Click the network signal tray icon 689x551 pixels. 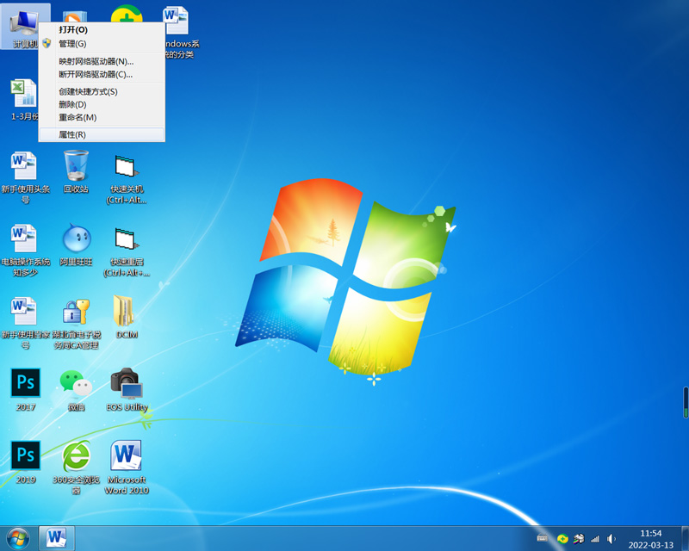click(595, 539)
